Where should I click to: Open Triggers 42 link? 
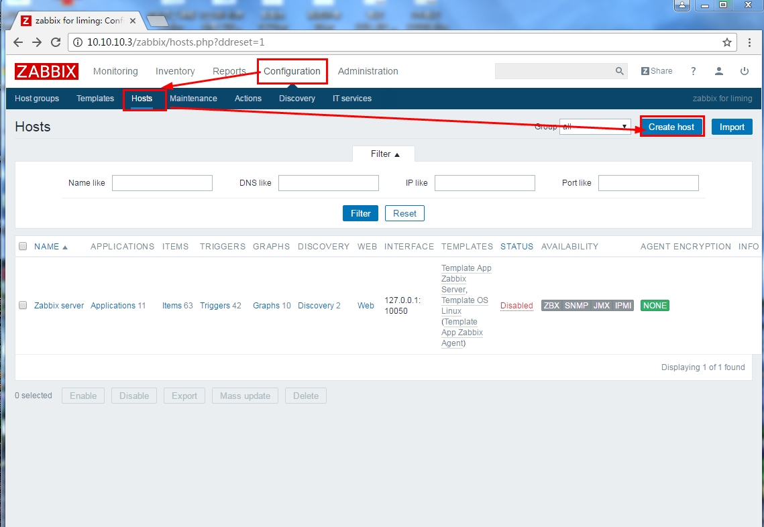click(215, 305)
